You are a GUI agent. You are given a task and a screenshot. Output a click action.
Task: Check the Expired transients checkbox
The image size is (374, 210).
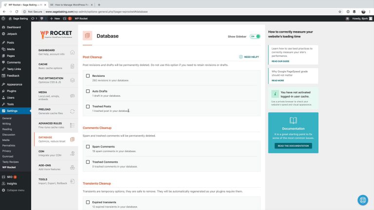point(88,202)
